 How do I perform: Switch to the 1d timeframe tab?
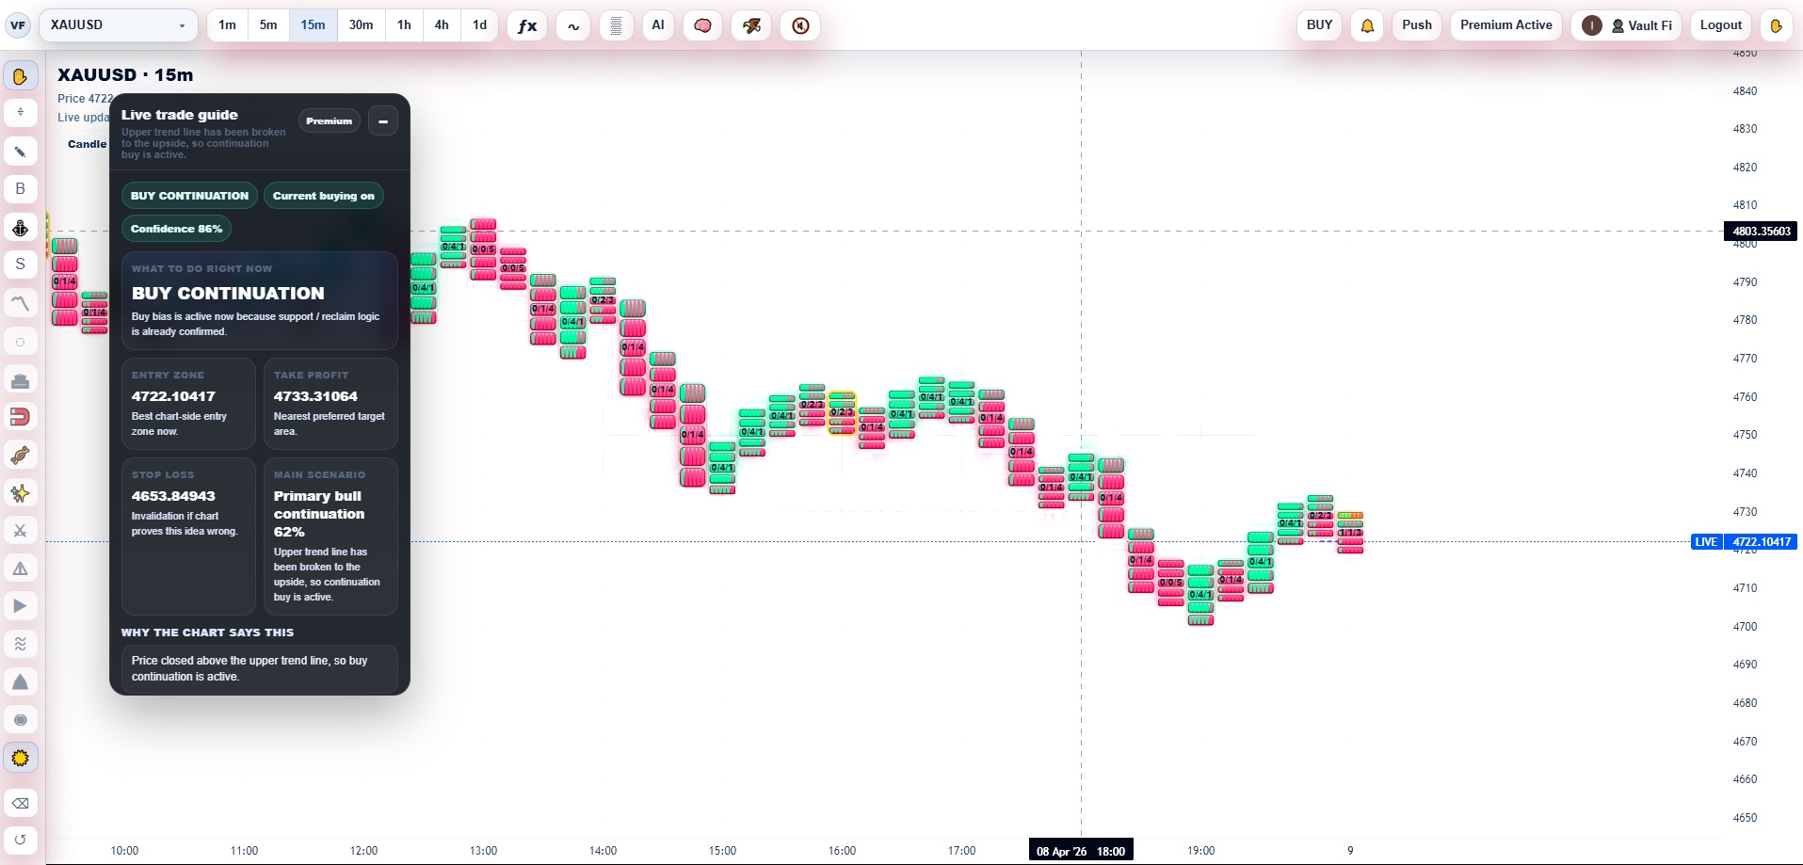tap(479, 25)
